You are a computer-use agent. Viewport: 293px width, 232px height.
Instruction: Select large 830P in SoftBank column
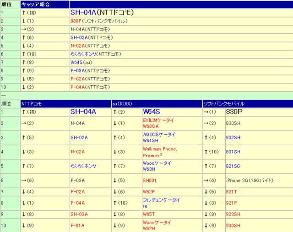pos(234,112)
